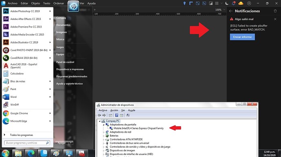Viewport: 281px width, 157px height.
Task: Open the Archivo menu in Gravit
Action: click(13, 3)
